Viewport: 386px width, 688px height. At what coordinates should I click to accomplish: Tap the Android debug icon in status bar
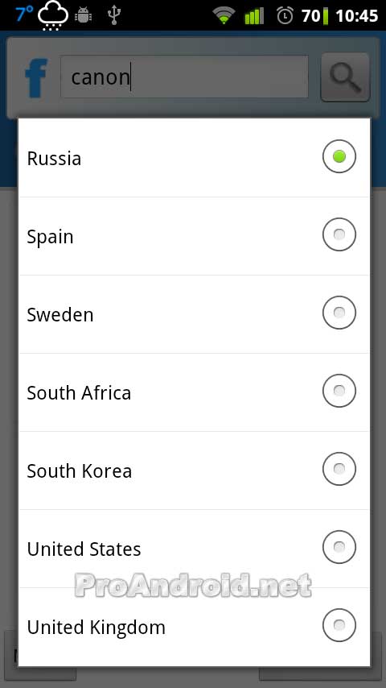coord(83,15)
